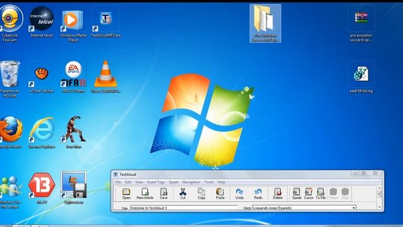Maximize the TextAloud window
The height and width of the screenshot is (227, 403).
[364, 173]
